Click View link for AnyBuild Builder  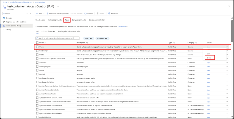(208, 117)
